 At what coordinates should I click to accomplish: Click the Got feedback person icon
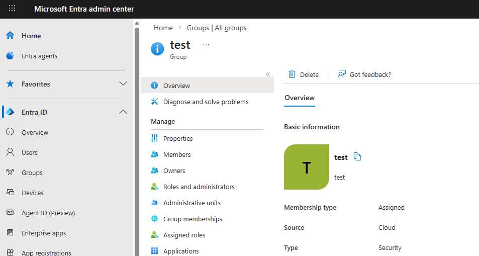pyautogui.click(x=342, y=74)
